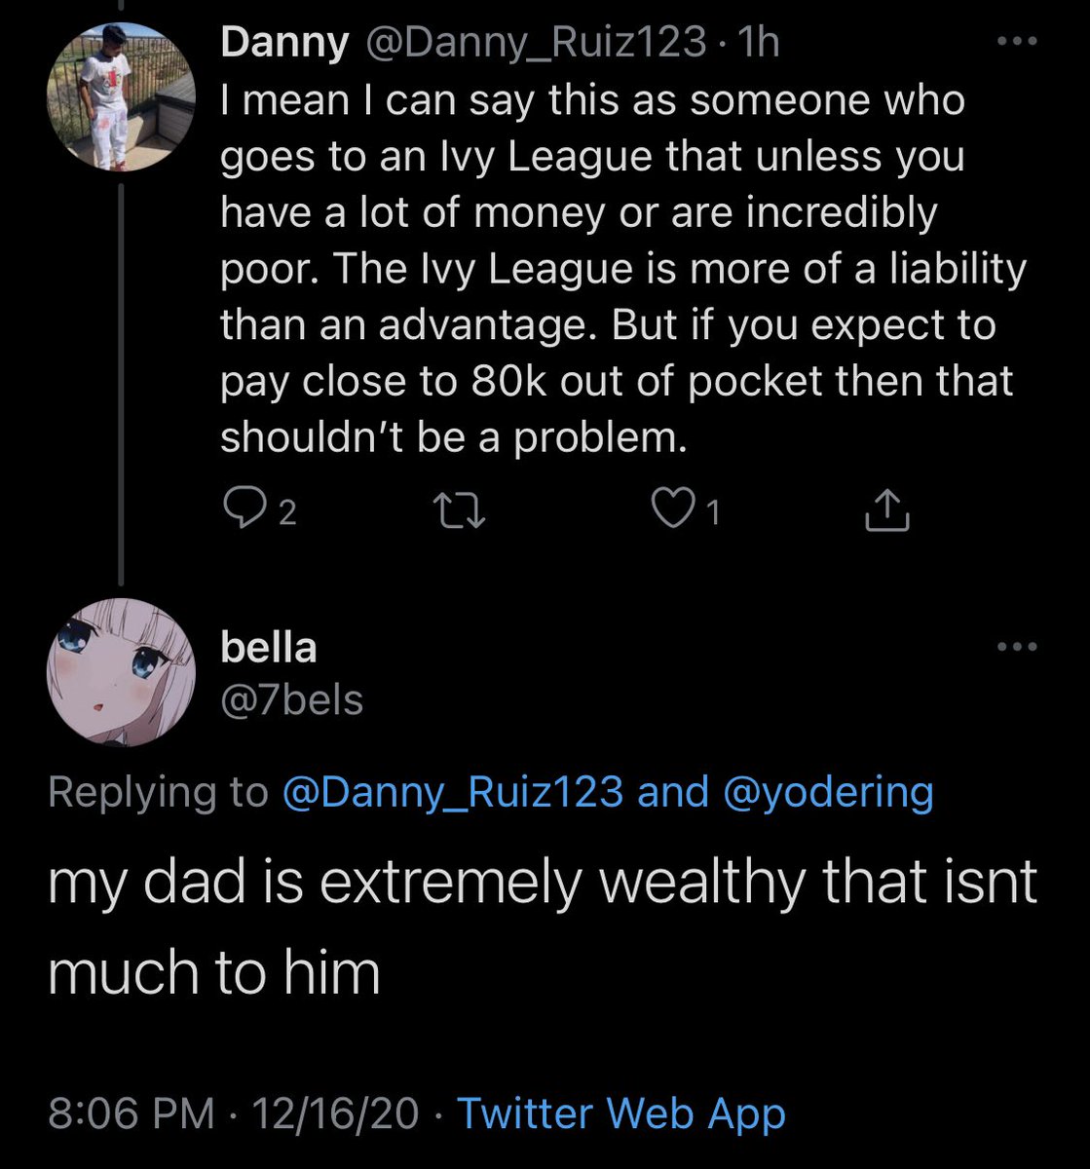Open the @Danny_Ruiz123 mention in Replying to

click(x=452, y=792)
